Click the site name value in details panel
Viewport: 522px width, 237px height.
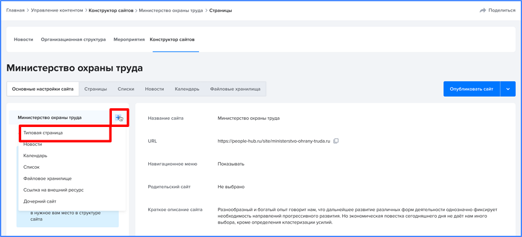coord(249,118)
